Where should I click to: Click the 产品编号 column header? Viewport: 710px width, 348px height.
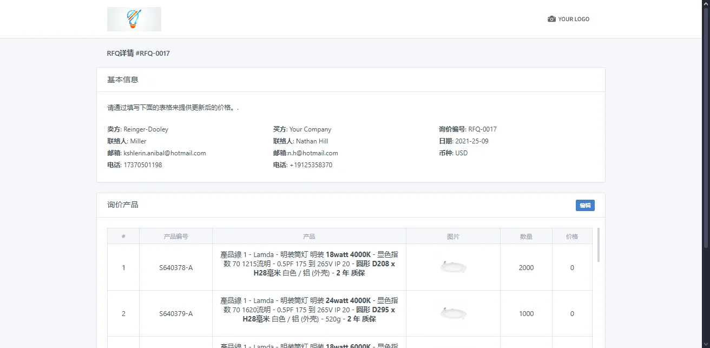[176, 235]
